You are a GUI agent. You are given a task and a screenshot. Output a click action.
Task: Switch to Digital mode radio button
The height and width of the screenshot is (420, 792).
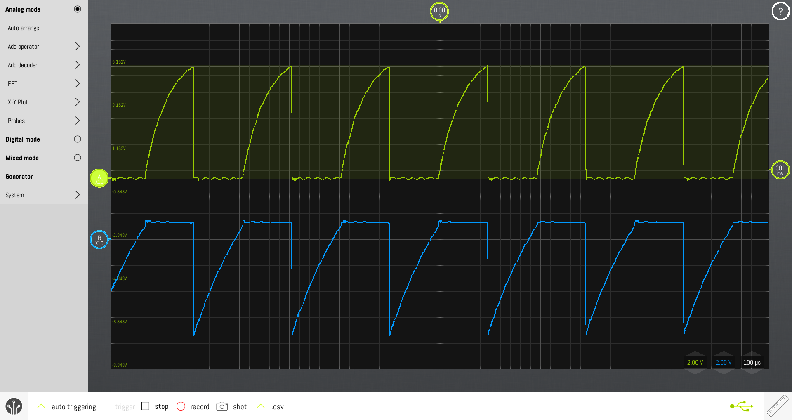[x=77, y=139]
